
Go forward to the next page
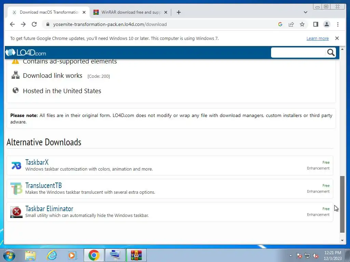[23, 24]
